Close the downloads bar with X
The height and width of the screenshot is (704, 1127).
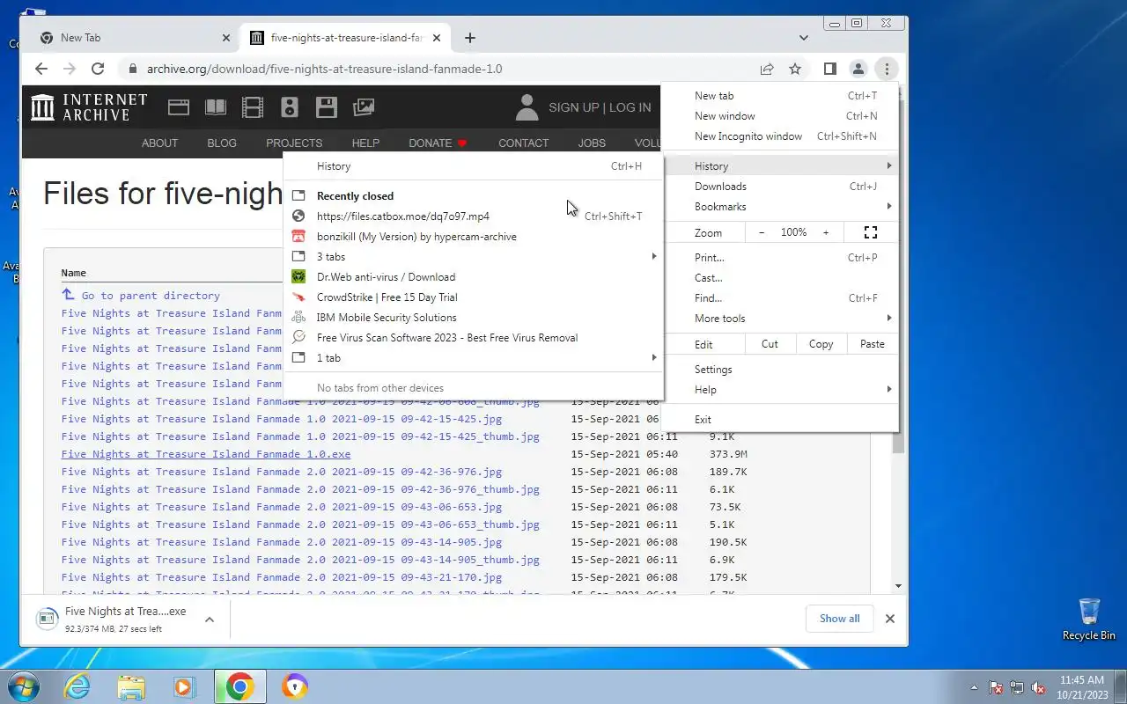(890, 619)
